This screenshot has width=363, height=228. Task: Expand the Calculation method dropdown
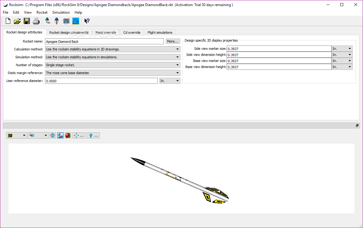click(113, 49)
